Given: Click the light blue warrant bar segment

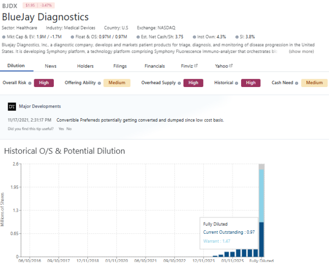Looking at the screenshot, I should coord(261,196).
